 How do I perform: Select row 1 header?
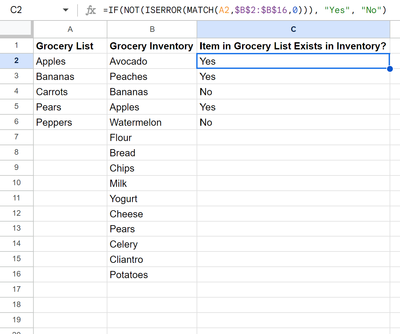16,46
